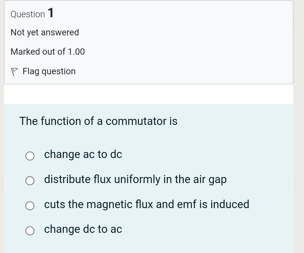Screen dimensions: 304x253
Task: Click the 'cuts the magnetic flux and emf is induced' label
Action: (146, 204)
